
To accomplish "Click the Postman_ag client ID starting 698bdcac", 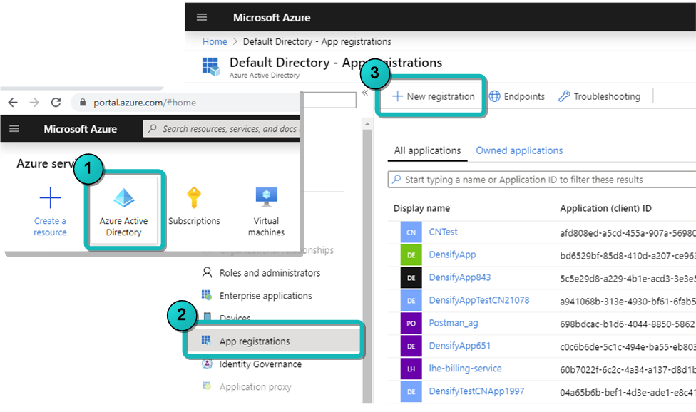I will pos(628,324).
